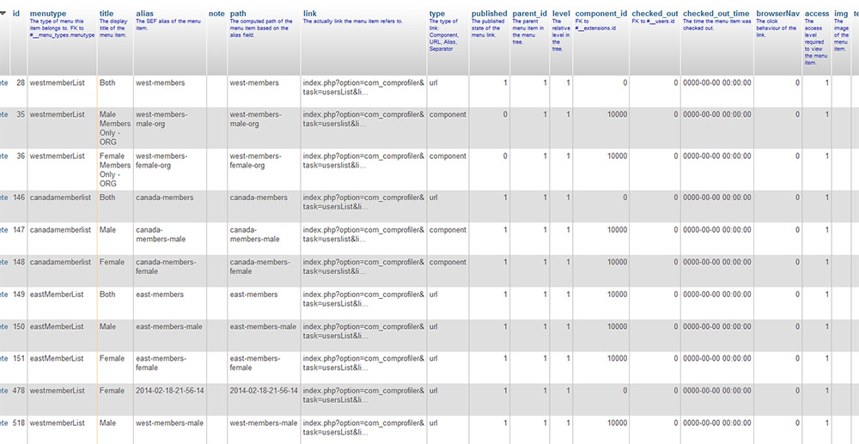This screenshot has height=444, width=859.
Task: Click path cell 'canada-members-male'
Action: pyautogui.click(x=255, y=234)
